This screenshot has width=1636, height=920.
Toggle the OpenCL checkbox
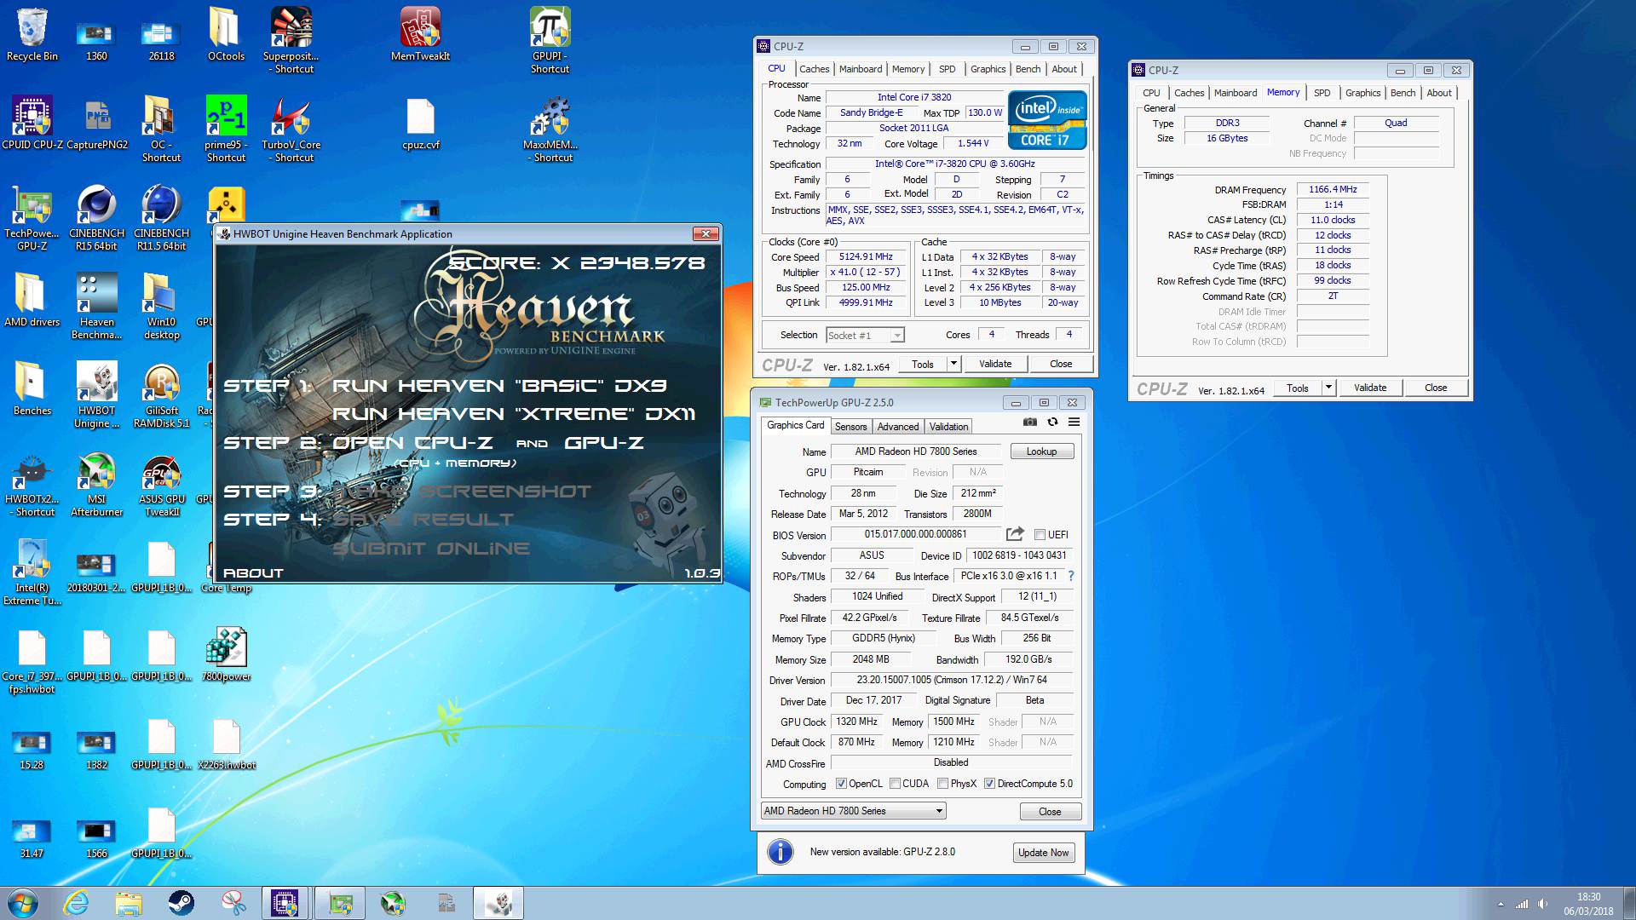[x=841, y=784]
